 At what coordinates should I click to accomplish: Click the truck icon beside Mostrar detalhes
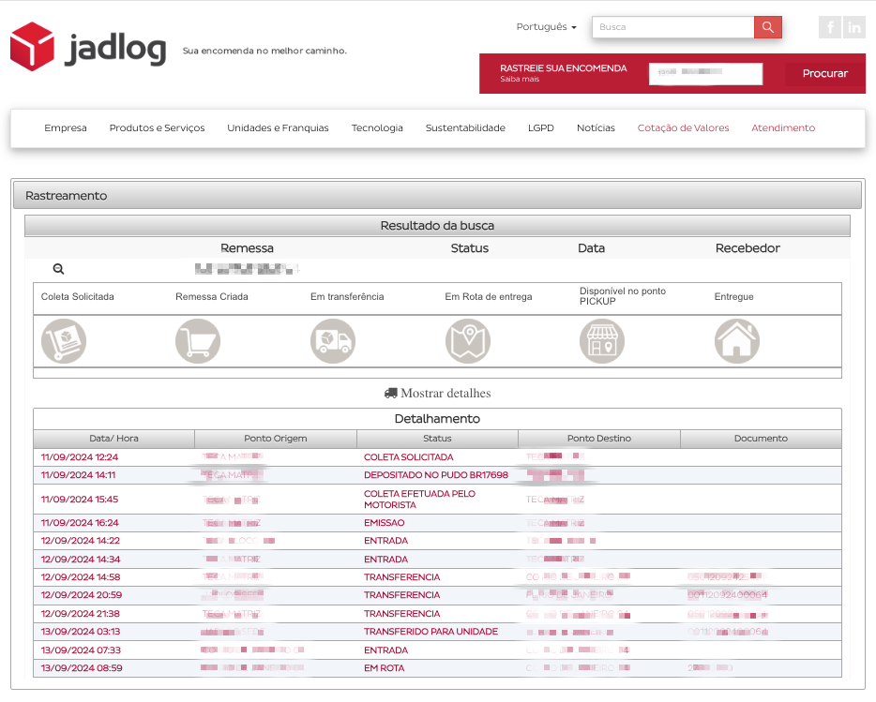coord(391,393)
